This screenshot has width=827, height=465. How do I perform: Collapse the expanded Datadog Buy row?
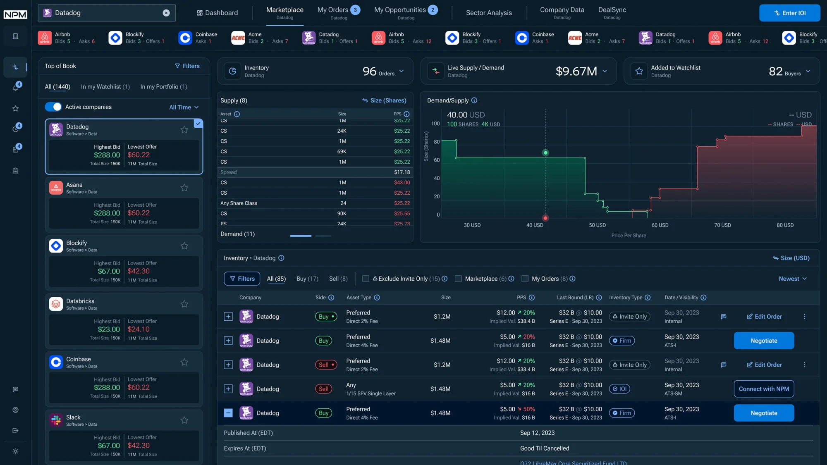[228, 413]
